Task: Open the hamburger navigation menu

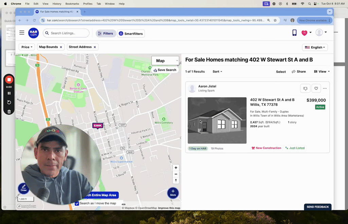Action: pyautogui.click(x=22, y=33)
